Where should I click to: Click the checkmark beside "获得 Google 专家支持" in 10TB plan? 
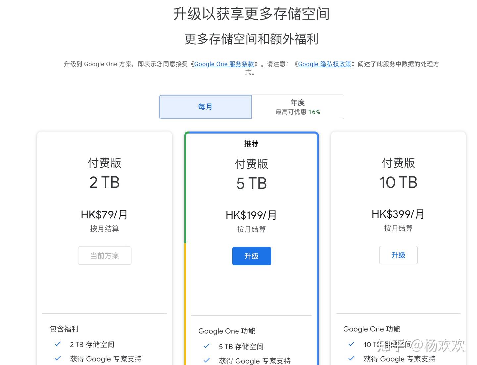[x=351, y=359]
